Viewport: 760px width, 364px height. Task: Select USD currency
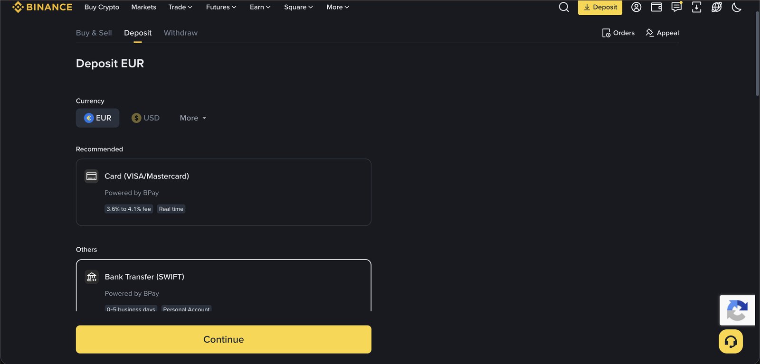145,118
